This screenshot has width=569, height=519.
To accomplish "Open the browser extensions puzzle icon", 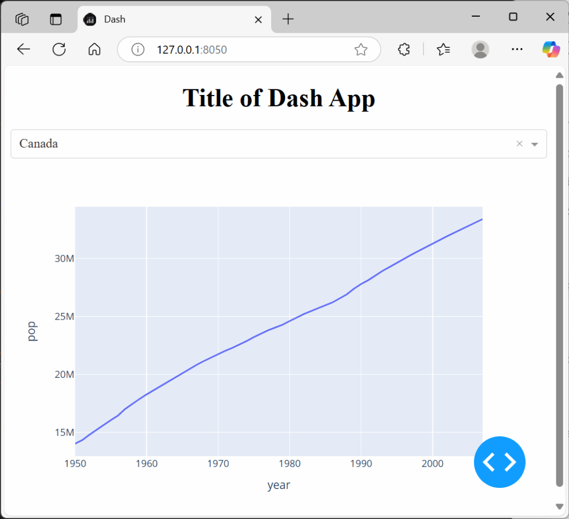I will pos(404,49).
